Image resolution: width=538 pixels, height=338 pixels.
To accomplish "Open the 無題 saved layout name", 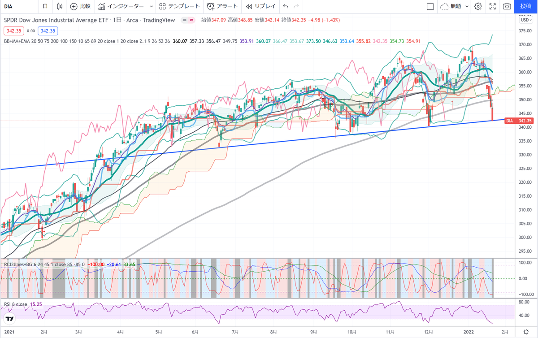I will click(x=451, y=6).
